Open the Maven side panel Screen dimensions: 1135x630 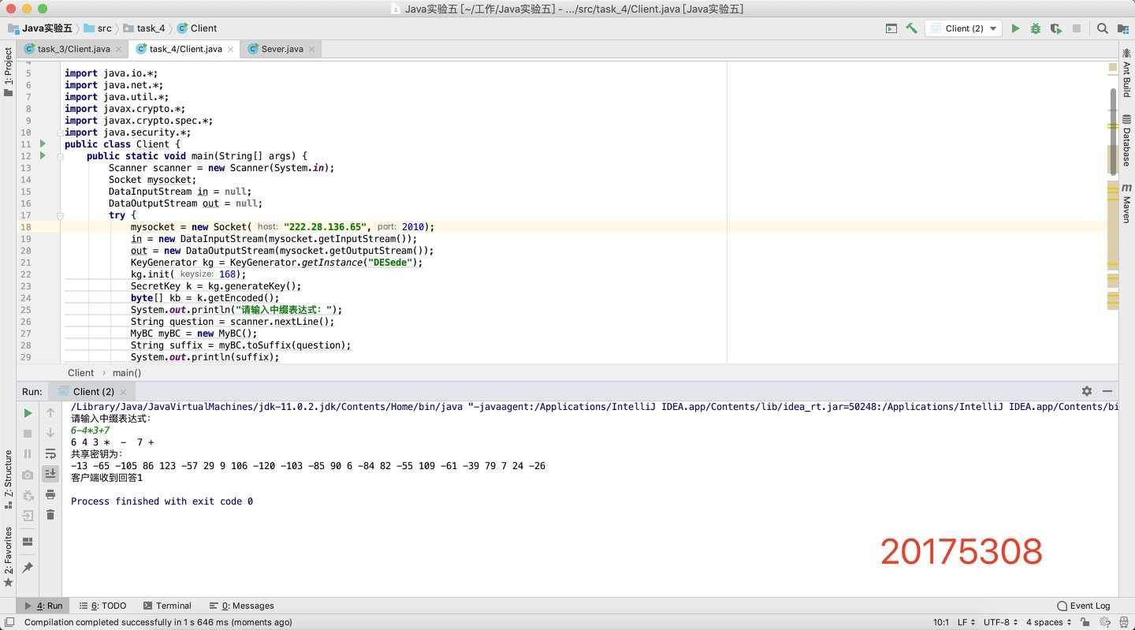(1126, 204)
